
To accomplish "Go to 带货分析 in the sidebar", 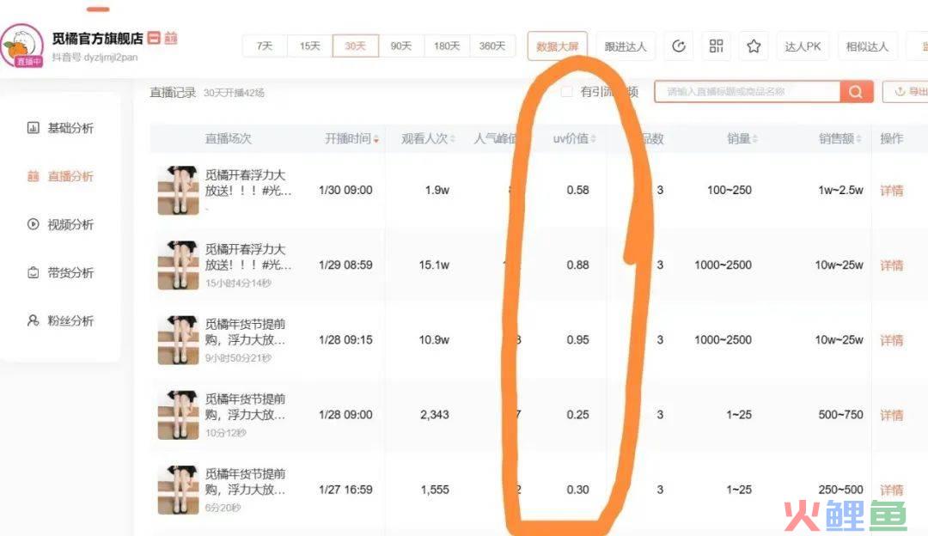I will point(60,273).
